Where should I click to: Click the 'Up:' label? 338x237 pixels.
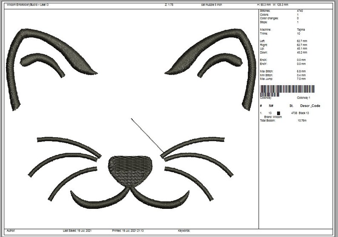tap(262, 49)
